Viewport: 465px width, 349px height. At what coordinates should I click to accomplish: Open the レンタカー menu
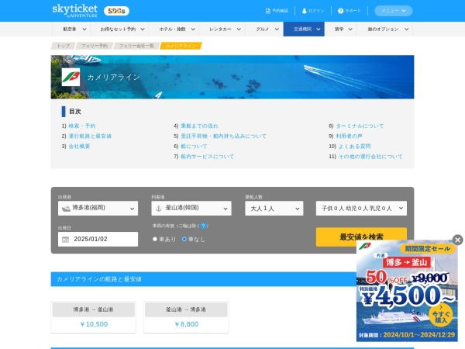click(x=225, y=29)
